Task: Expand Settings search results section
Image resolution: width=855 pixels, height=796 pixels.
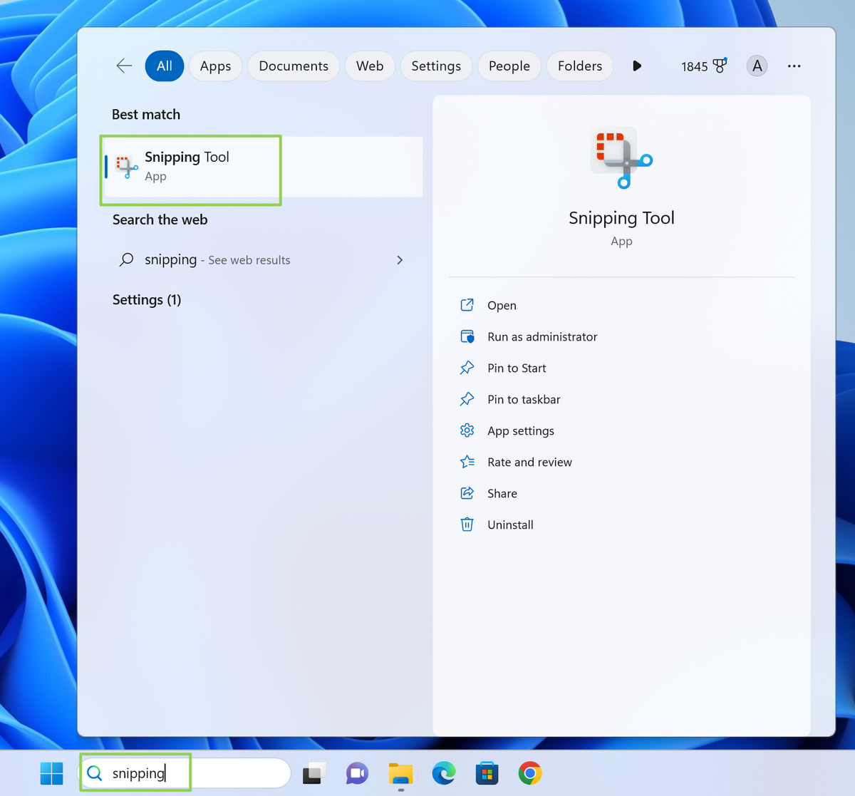Action: (147, 299)
